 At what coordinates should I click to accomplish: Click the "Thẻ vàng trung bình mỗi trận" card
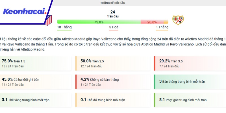(36, 100)
